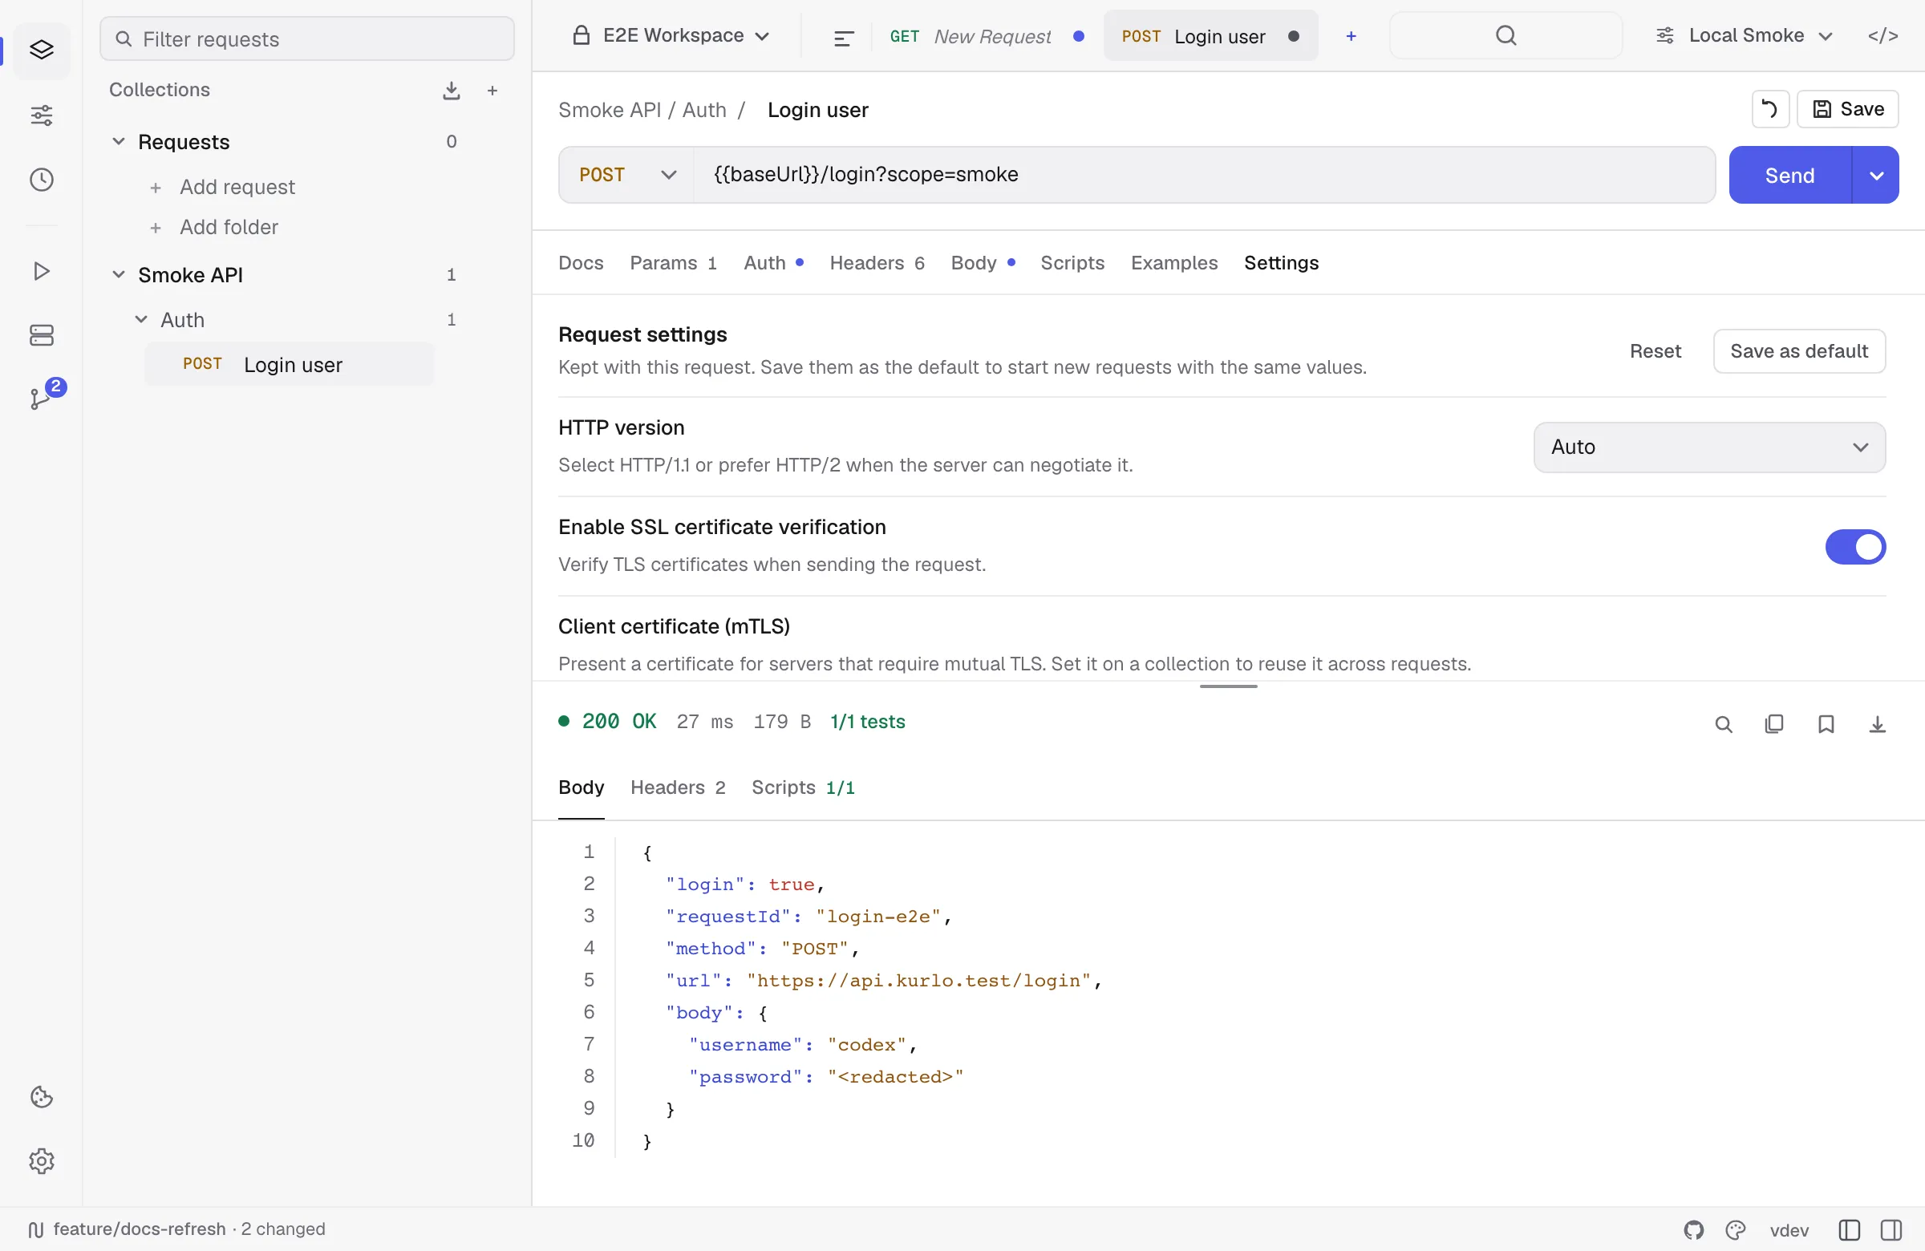
Task: Open the History clock sidebar icon
Action: pyautogui.click(x=41, y=180)
